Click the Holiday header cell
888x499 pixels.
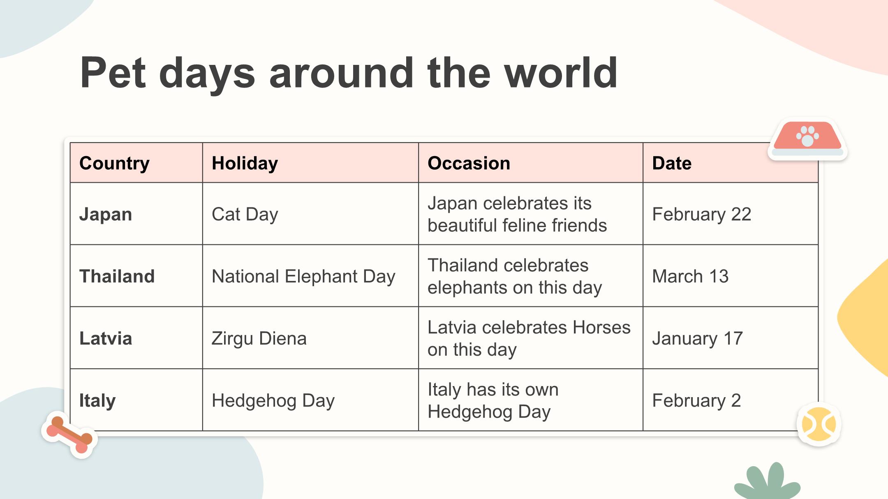tap(310, 163)
